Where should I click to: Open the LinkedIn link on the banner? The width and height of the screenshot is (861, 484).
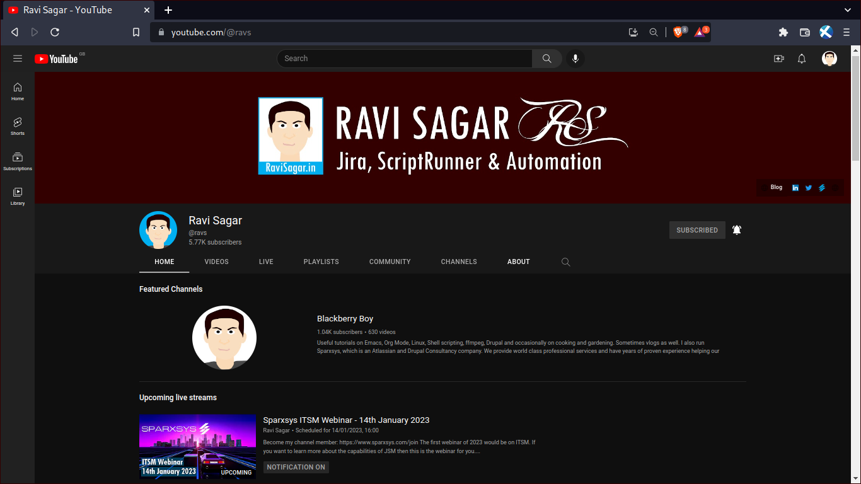[795, 188]
